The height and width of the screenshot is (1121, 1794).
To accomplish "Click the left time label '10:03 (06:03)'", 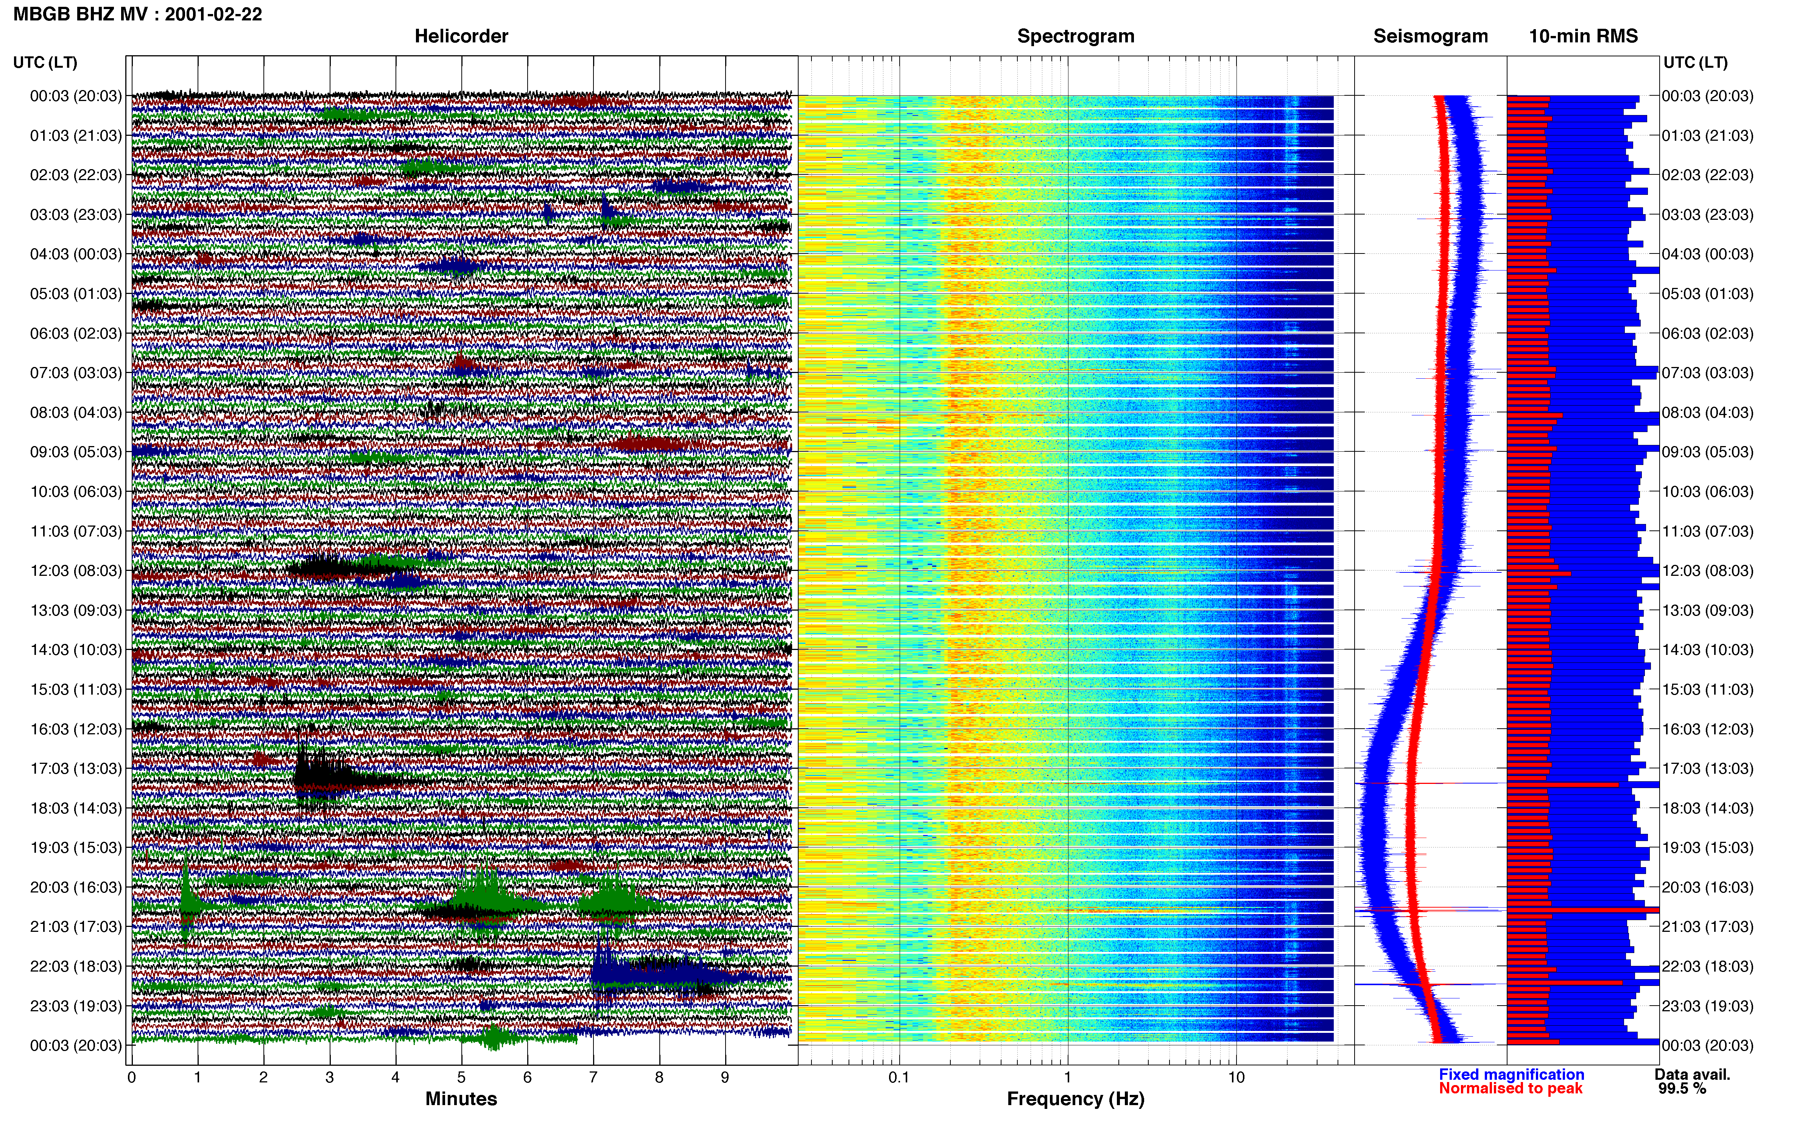I will tap(76, 491).
